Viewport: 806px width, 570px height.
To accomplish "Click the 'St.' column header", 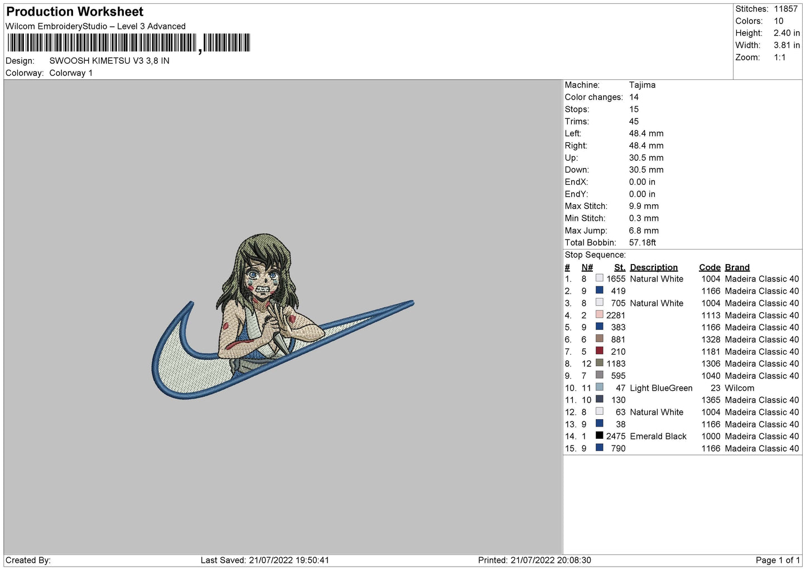I will [x=620, y=267].
